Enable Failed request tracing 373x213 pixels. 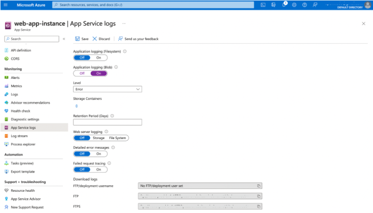click(98, 169)
